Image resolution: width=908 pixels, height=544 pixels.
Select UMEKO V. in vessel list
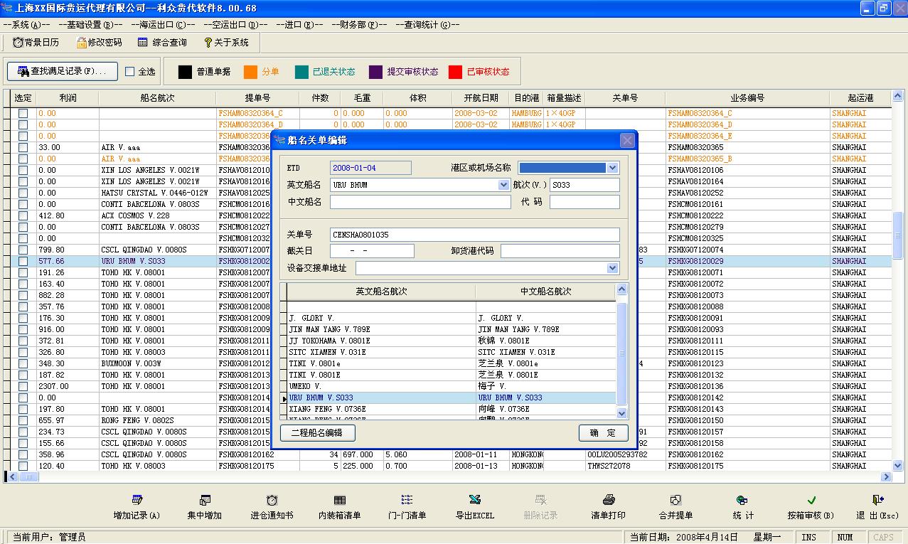pos(382,386)
